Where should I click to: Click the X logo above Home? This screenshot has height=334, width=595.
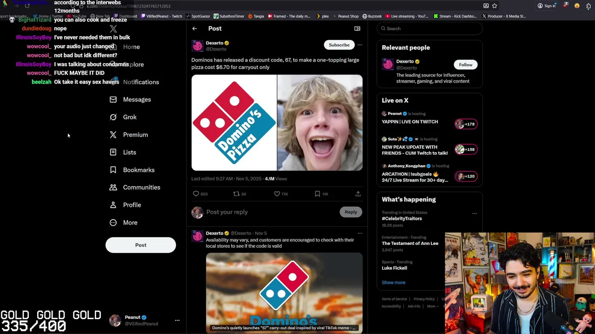113,29
